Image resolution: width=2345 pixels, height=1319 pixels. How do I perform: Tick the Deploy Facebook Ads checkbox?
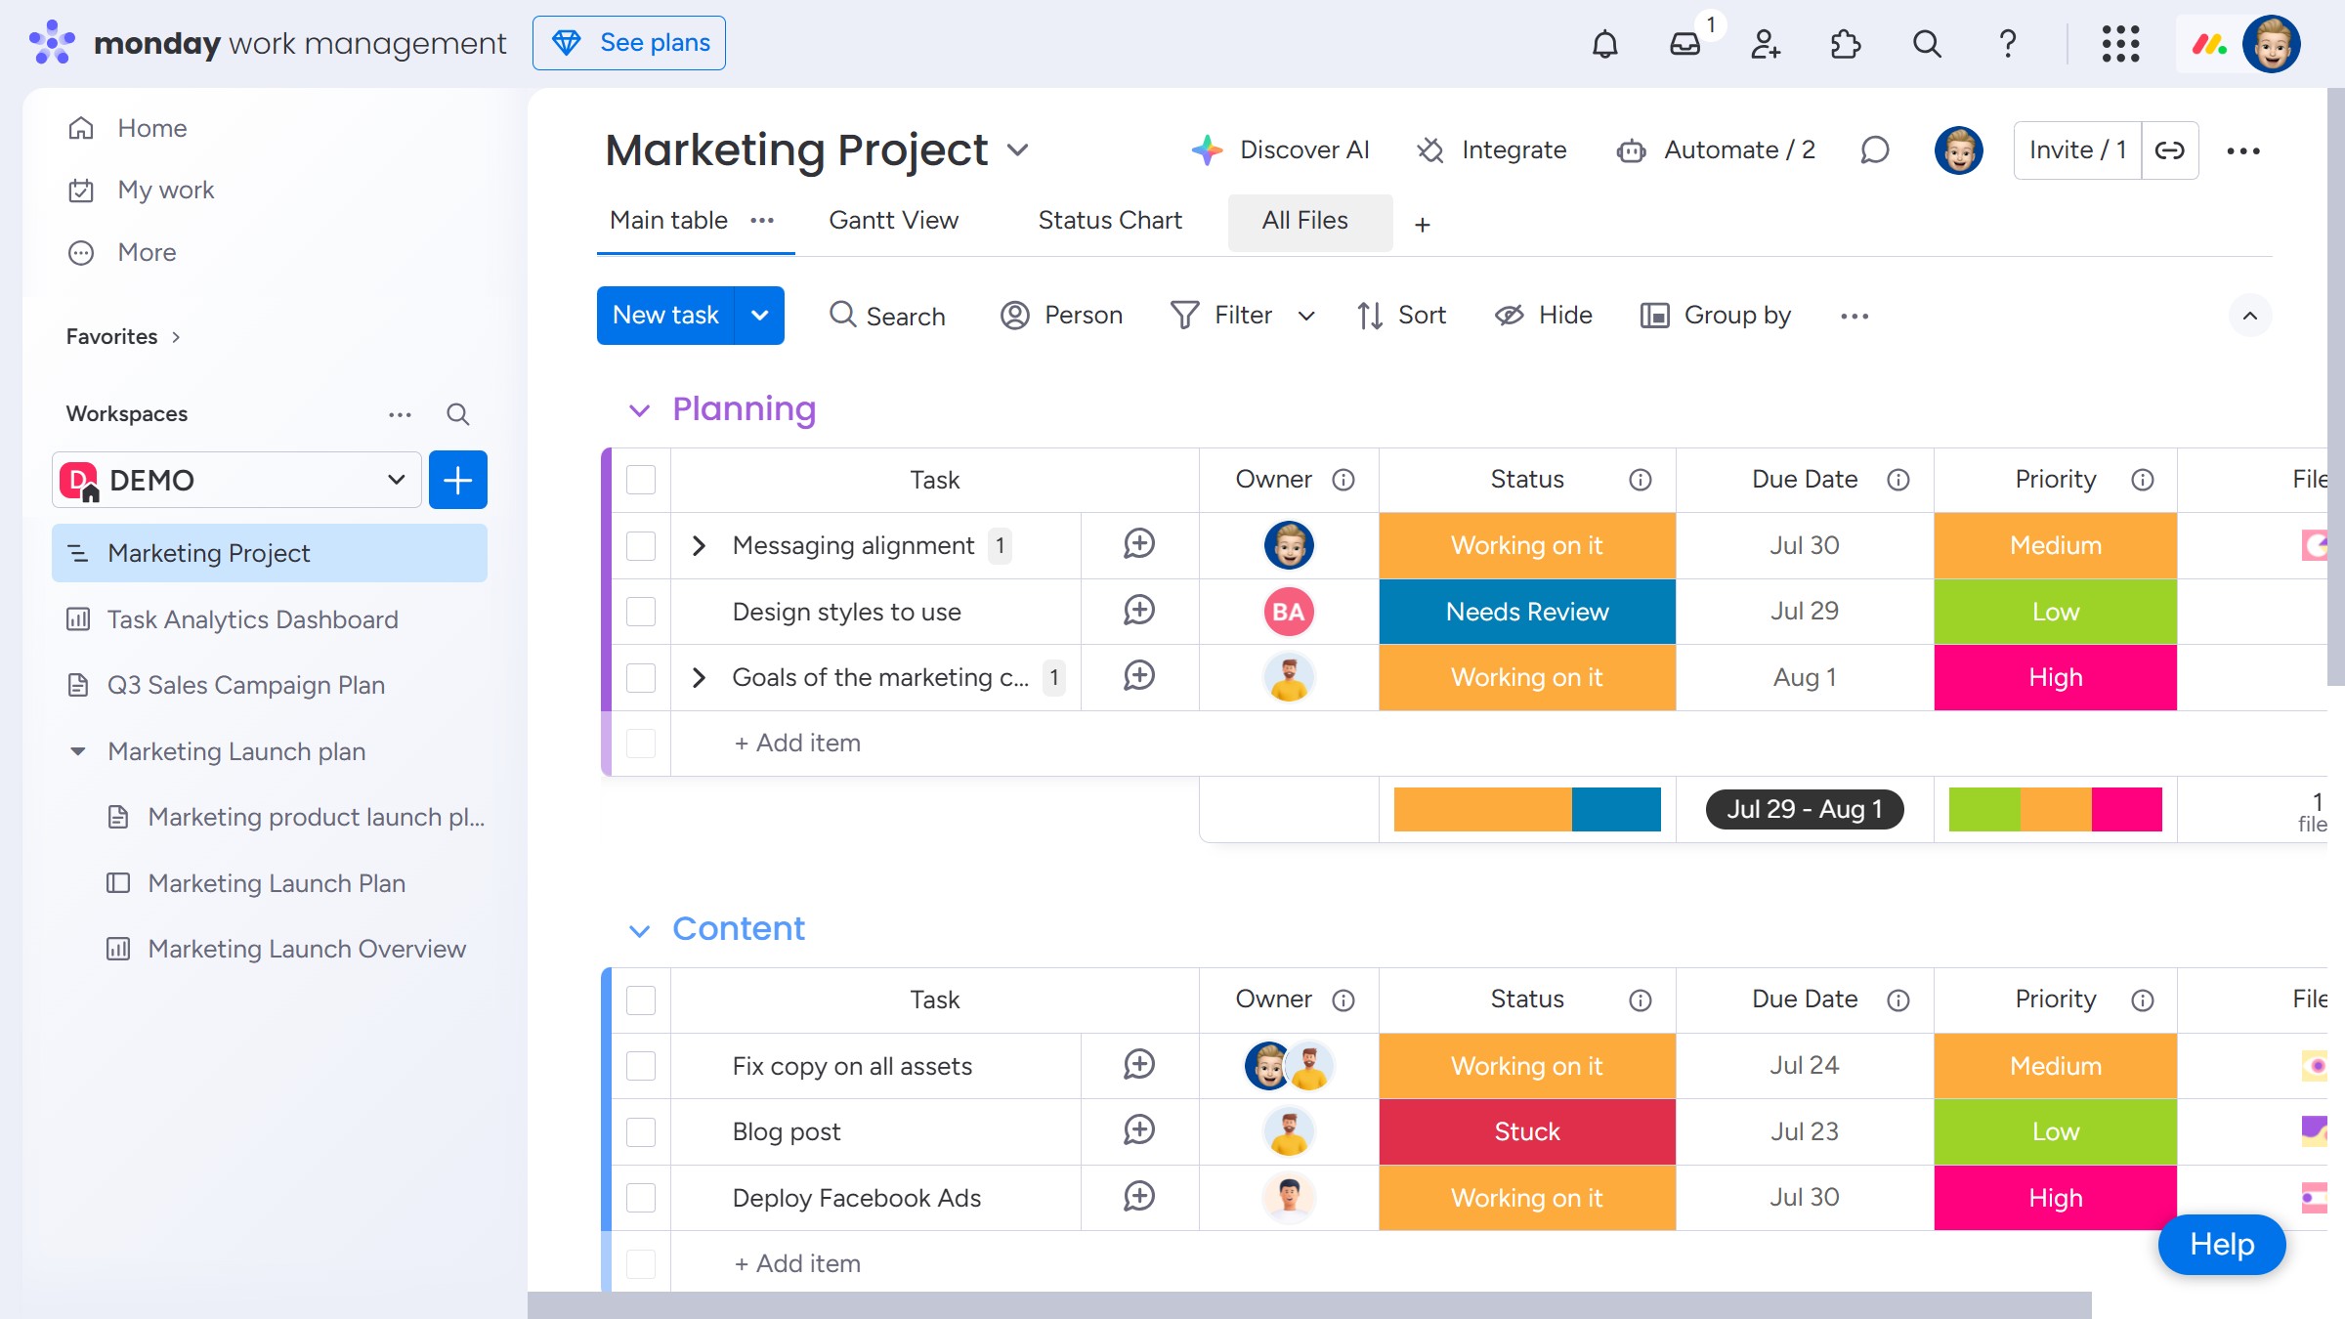641,1198
